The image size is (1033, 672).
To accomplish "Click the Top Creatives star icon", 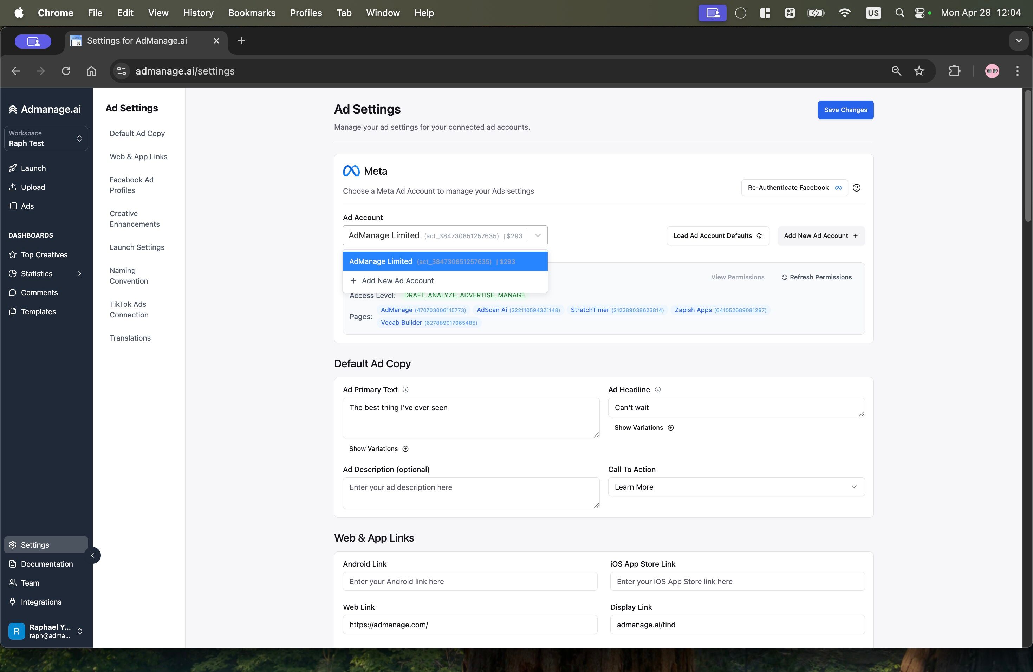I will pos(13,254).
